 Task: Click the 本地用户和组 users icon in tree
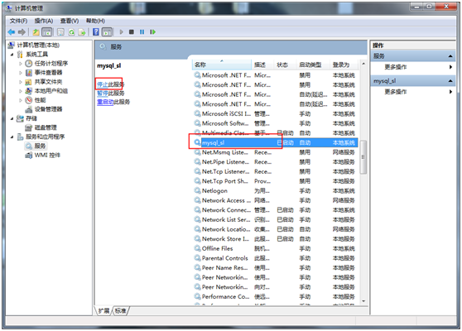pyautogui.click(x=29, y=91)
